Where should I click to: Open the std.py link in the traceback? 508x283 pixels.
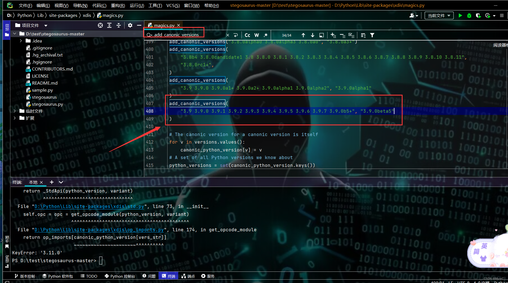pyautogui.click(x=89, y=206)
